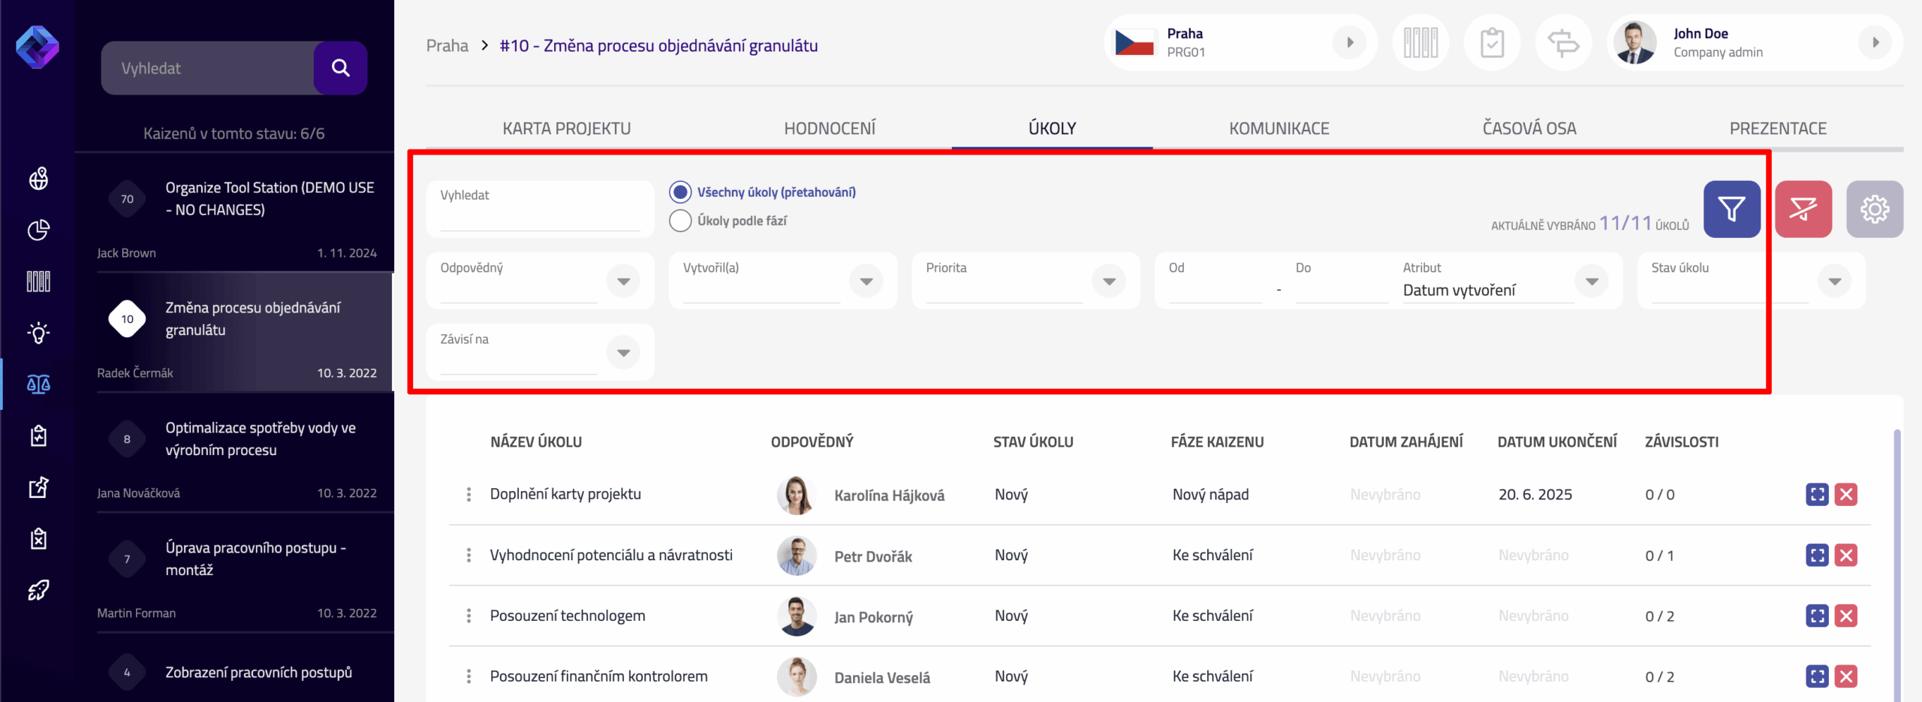Click the rocket icon in left sidebar
The width and height of the screenshot is (1922, 702).
[38, 590]
